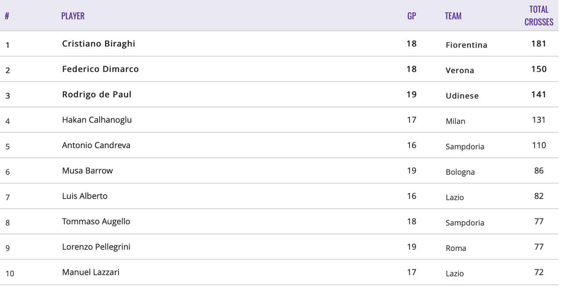This screenshot has height=295, width=562.
Task: Click the PLAYER column header
Action: 73,16
